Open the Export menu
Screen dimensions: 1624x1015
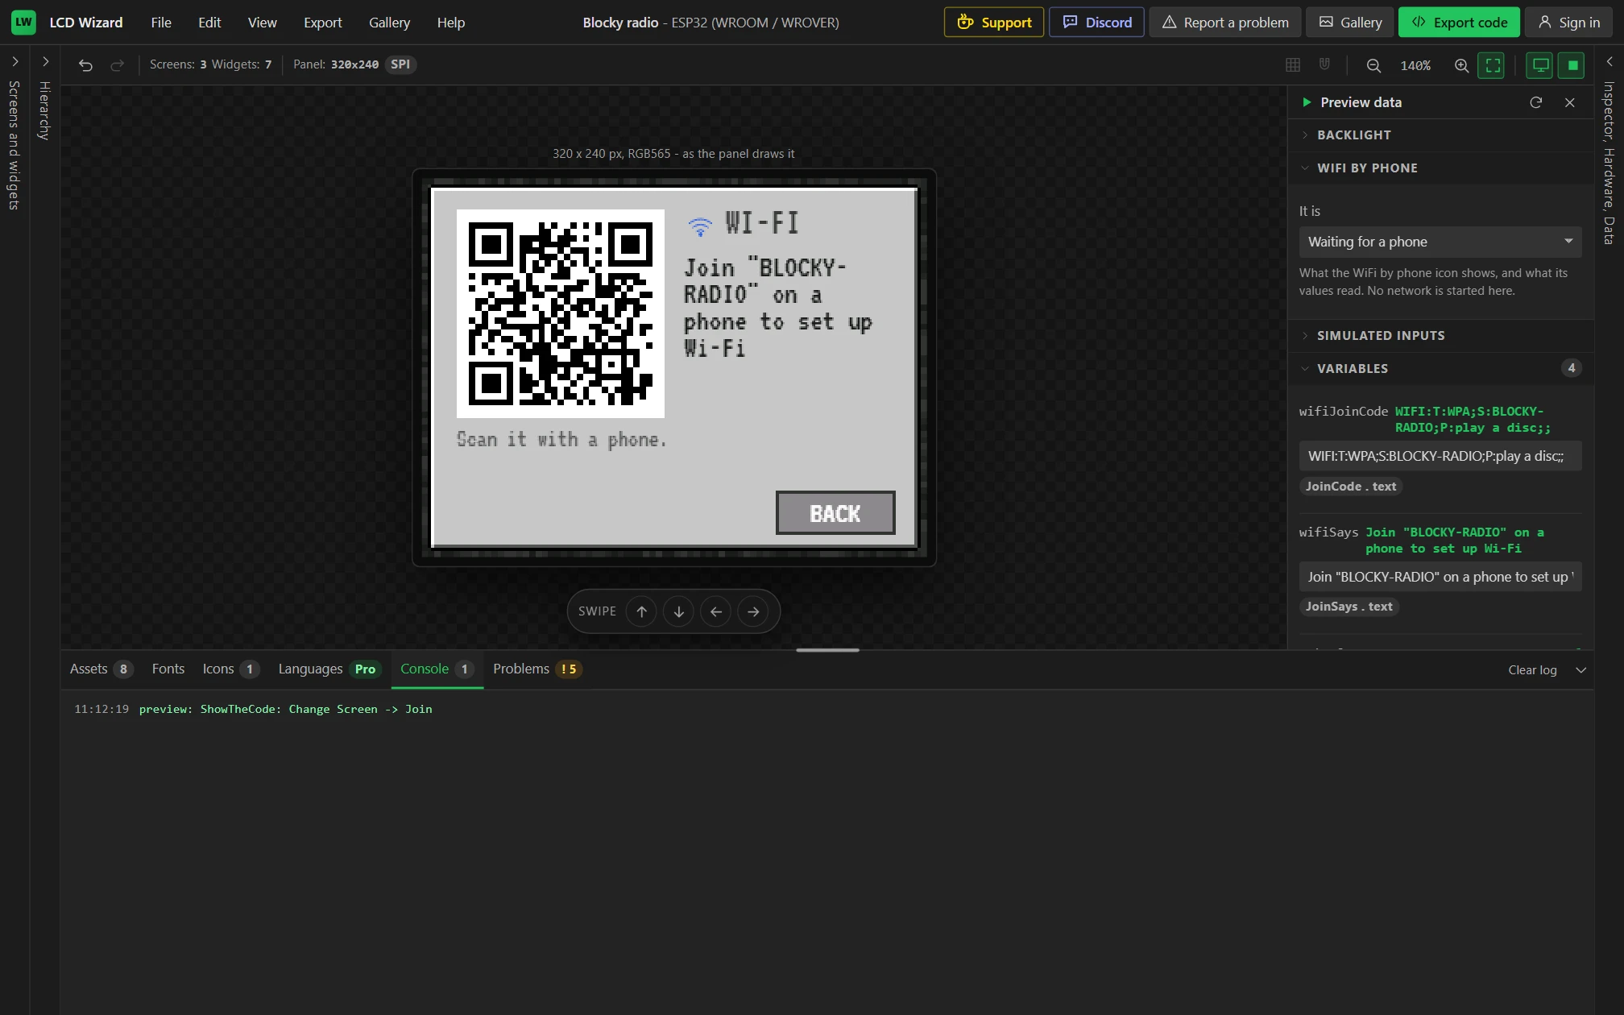tap(322, 23)
